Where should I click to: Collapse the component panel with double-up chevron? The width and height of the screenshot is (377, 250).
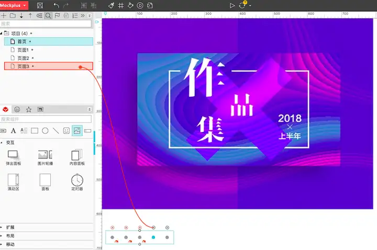(x=90, y=109)
